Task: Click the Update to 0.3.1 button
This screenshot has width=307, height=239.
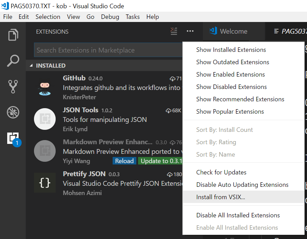Action: click(x=160, y=161)
